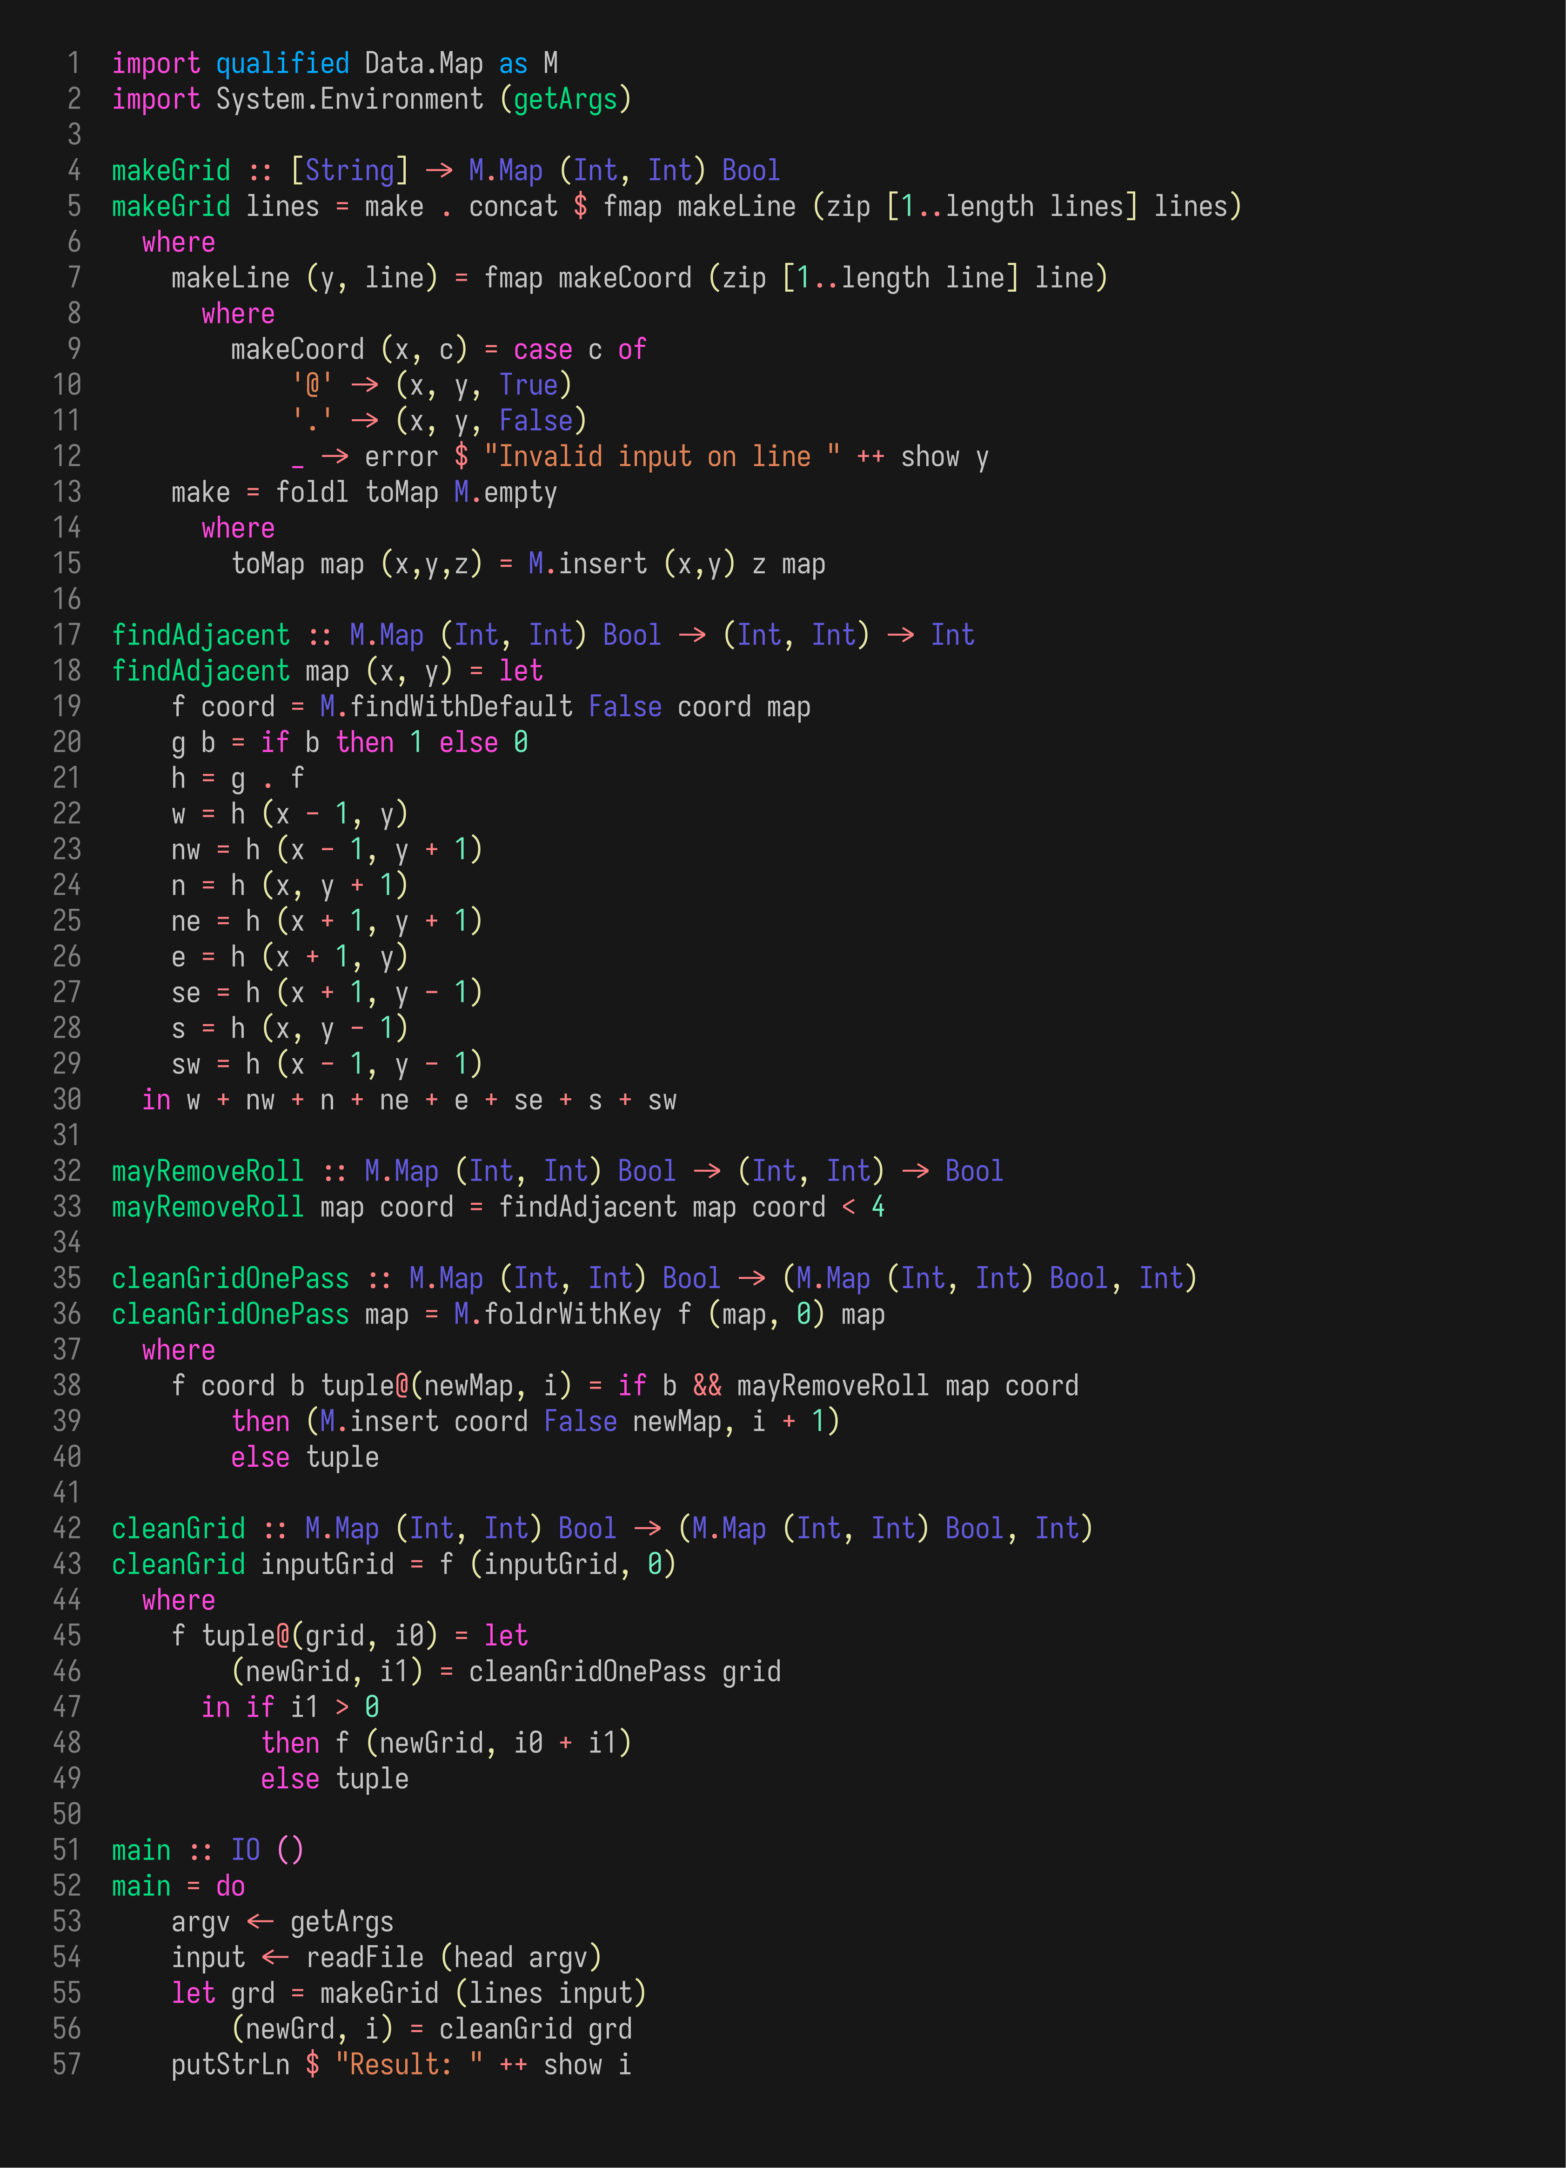
Task: Click the mayRemoveRoll type signature name
Action: 207,1170
